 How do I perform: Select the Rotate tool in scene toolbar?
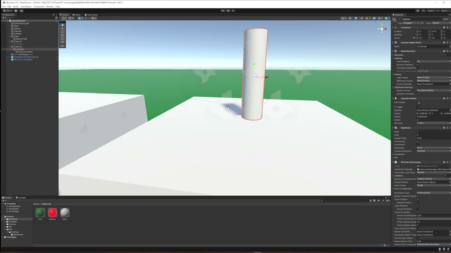[63, 32]
